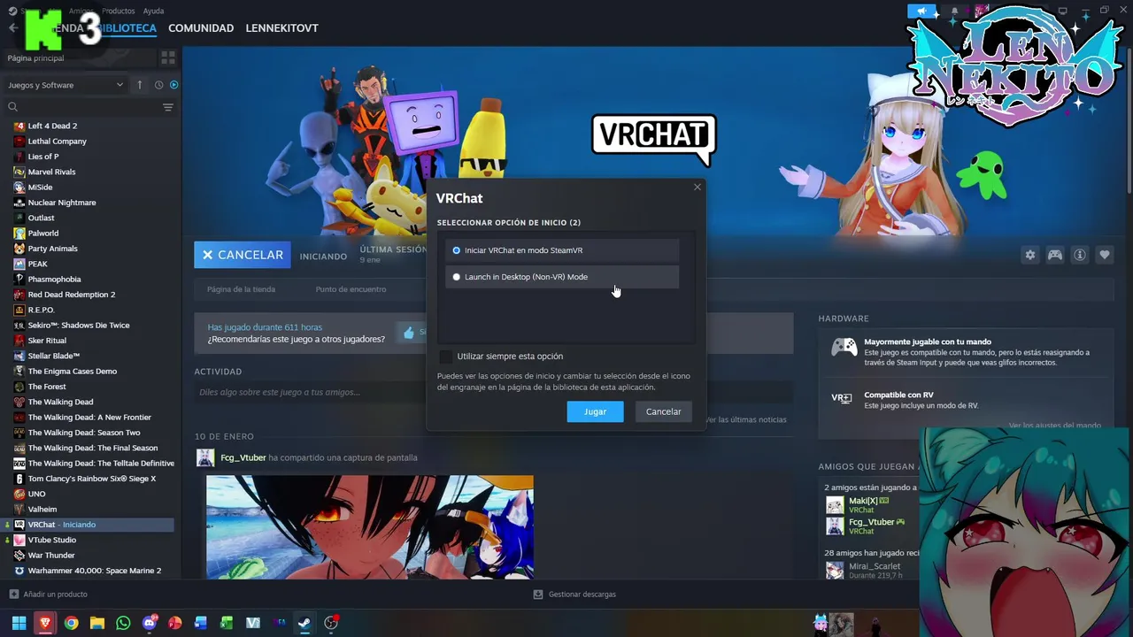The width and height of the screenshot is (1133, 637).
Task: Open the game information icon
Action: tap(1080, 255)
